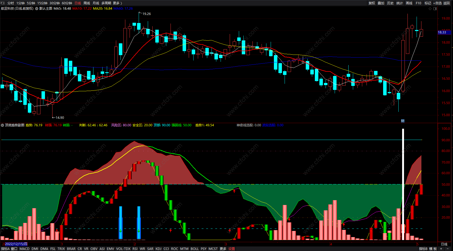
Task: Switch sub-chart to WR indicator
Action: click(142, 249)
